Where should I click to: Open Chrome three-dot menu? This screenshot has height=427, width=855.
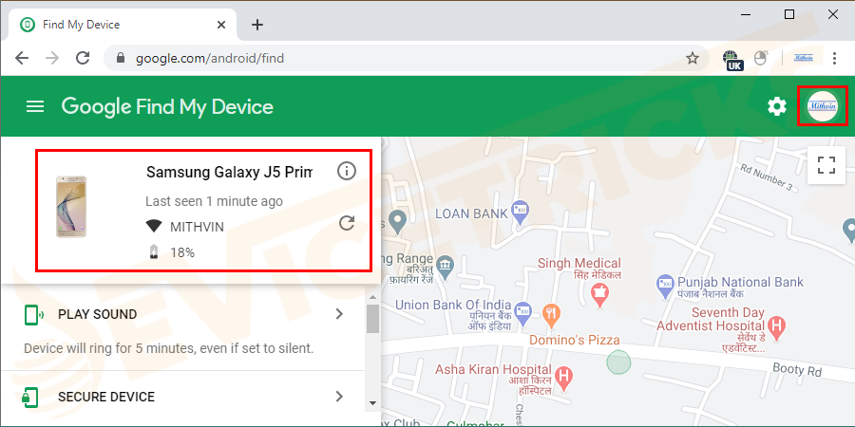pyautogui.click(x=834, y=58)
